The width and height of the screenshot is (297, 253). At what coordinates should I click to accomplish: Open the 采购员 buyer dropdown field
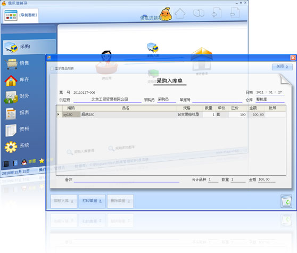click(x=166, y=100)
